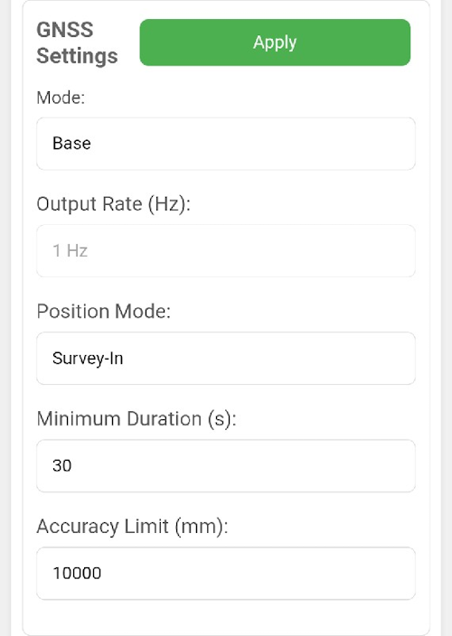
Task: Open the Mode dropdown showing Base
Action: click(x=226, y=144)
